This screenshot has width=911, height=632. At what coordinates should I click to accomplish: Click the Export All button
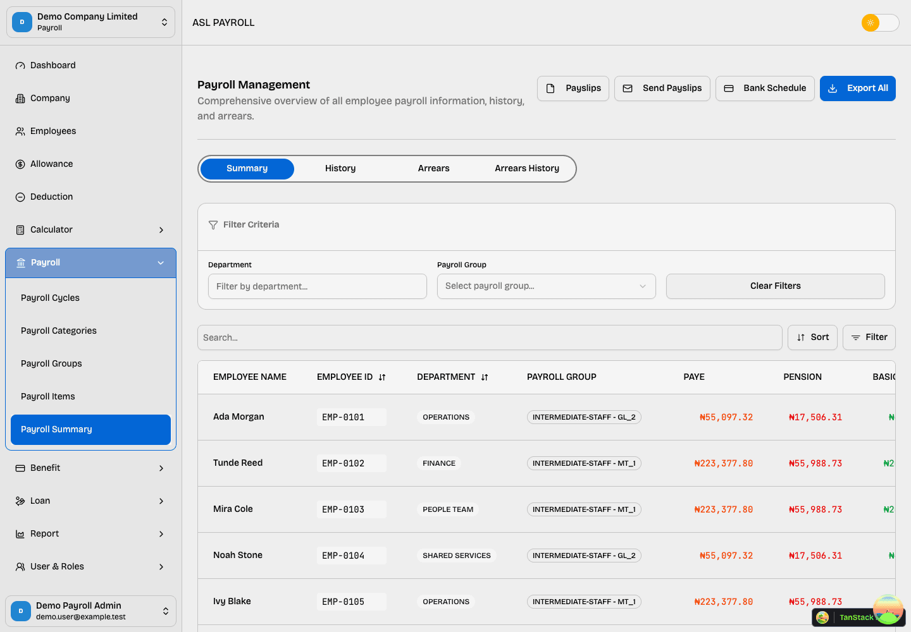pyautogui.click(x=858, y=88)
